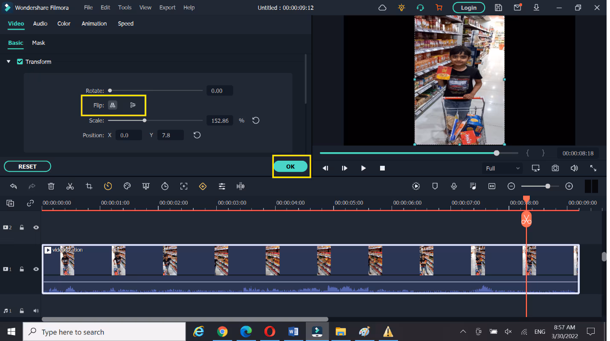The height and width of the screenshot is (341, 610).
Task: Zoom in the timeline with plus icon
Action: click(x=569, y=186)
